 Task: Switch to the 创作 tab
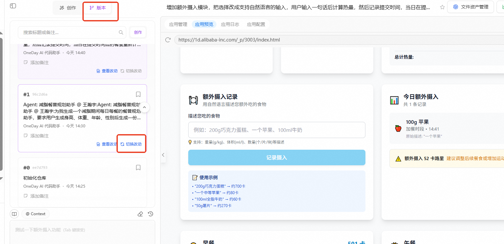68,8
